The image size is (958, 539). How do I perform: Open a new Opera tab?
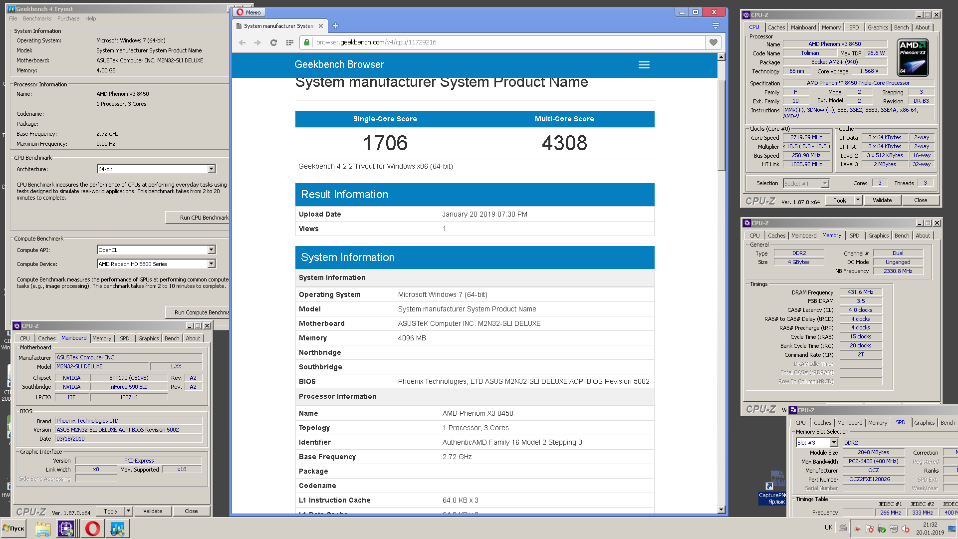click(x=335, y=26)
